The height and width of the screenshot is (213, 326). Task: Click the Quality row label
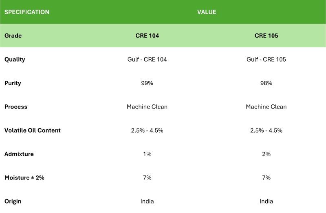click(x=15, y=60)
